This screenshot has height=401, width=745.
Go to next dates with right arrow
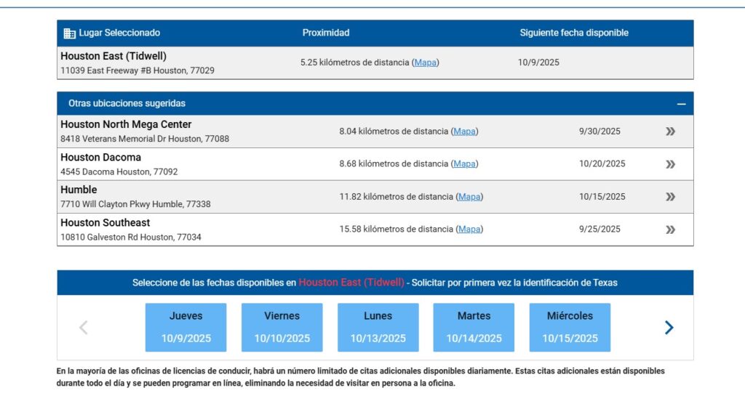(x=669, y=328)
